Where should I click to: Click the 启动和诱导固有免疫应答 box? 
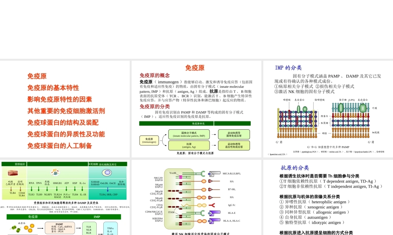coord(234,135)
